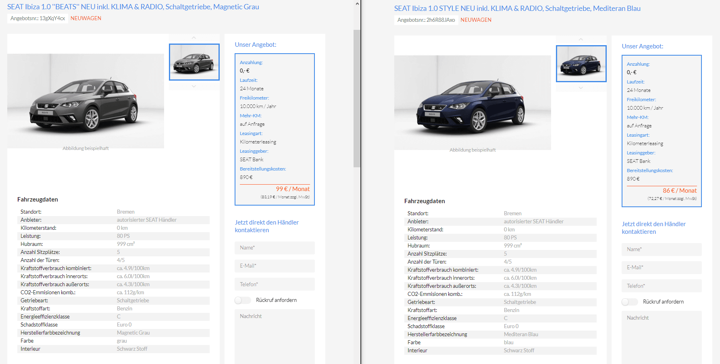The image size is (720, 364).
Task: Click the 86 € / Monat price
Action: click(680, 191)
